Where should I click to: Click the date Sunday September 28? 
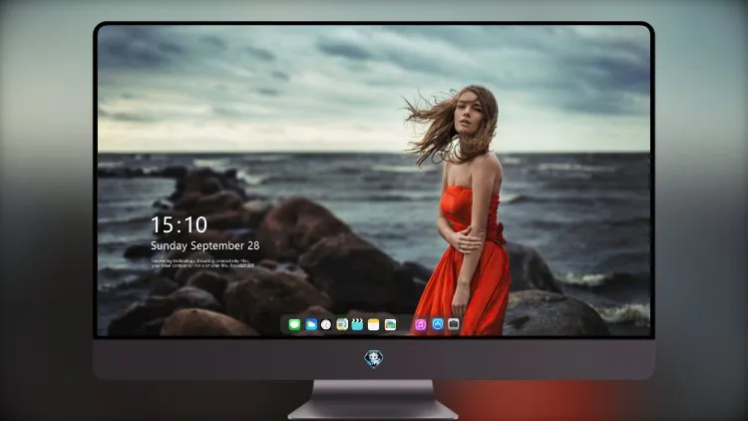pos(205,245)
